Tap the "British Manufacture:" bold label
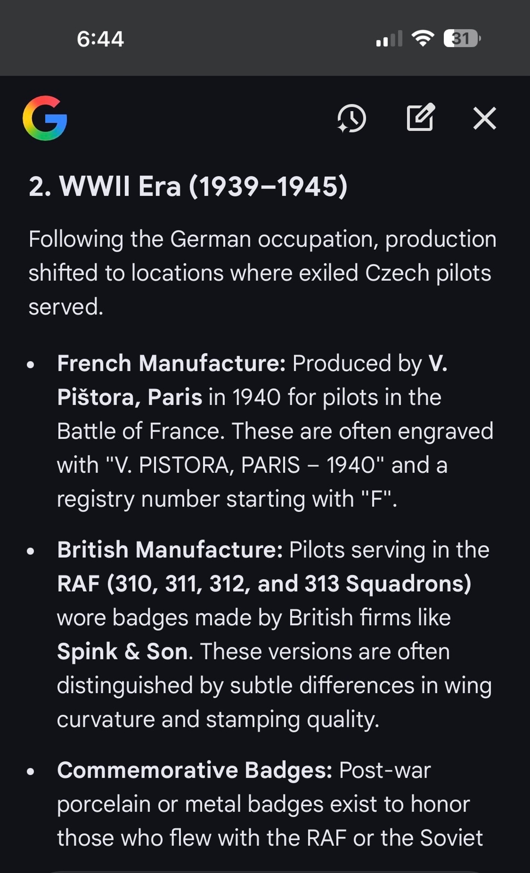The height and width of the screenshot is (873, 530). [x=170, y=550]
